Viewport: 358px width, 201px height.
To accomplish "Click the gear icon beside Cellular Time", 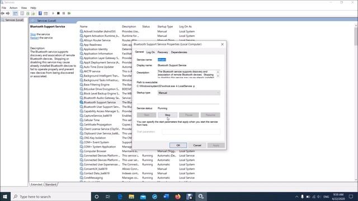I will 81,120.
